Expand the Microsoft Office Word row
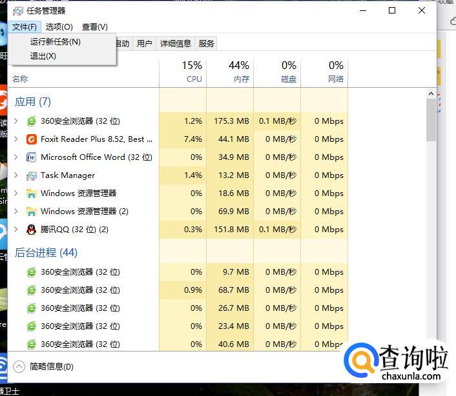456x396 pixels. coord(16,157)
